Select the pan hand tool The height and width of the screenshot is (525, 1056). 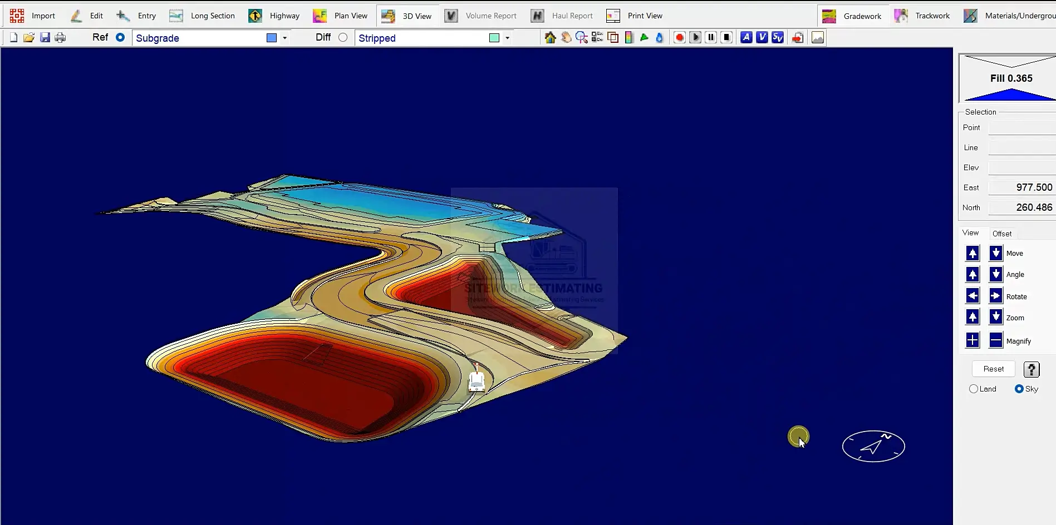[x=566, y=38]
